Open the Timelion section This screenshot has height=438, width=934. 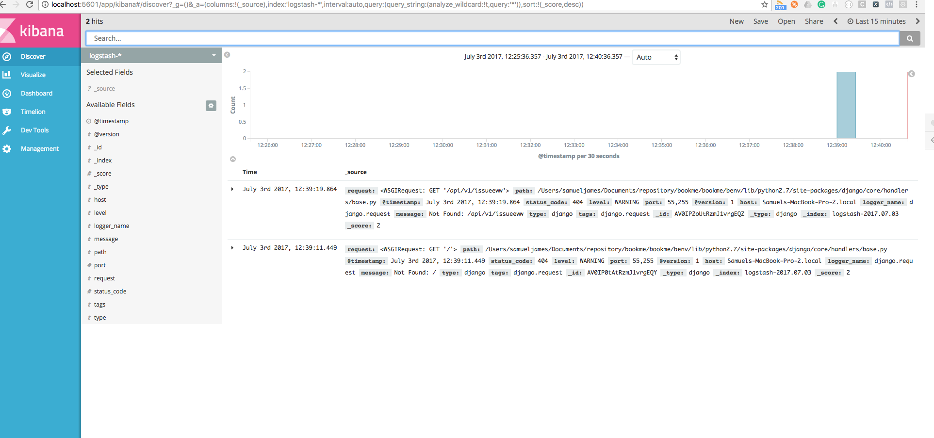32,112
